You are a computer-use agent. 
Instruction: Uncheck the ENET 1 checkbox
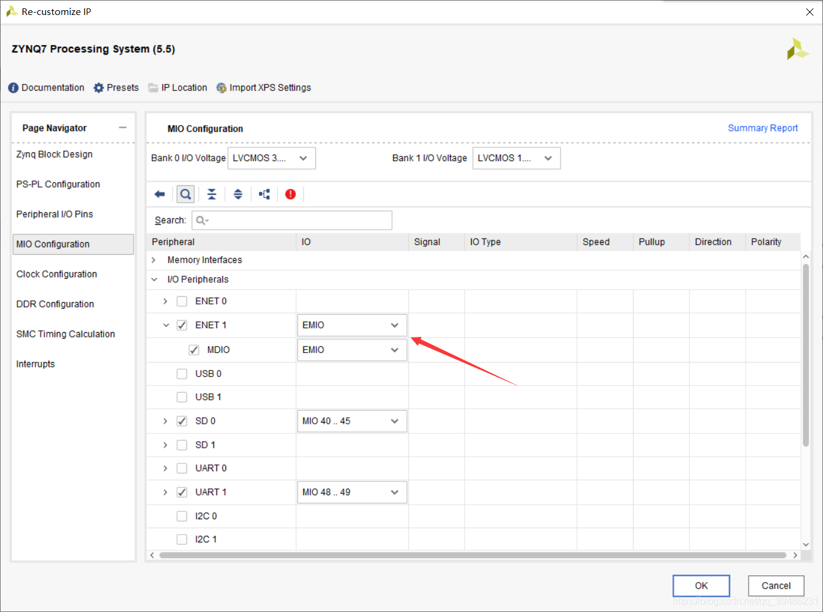click(182, 325)
